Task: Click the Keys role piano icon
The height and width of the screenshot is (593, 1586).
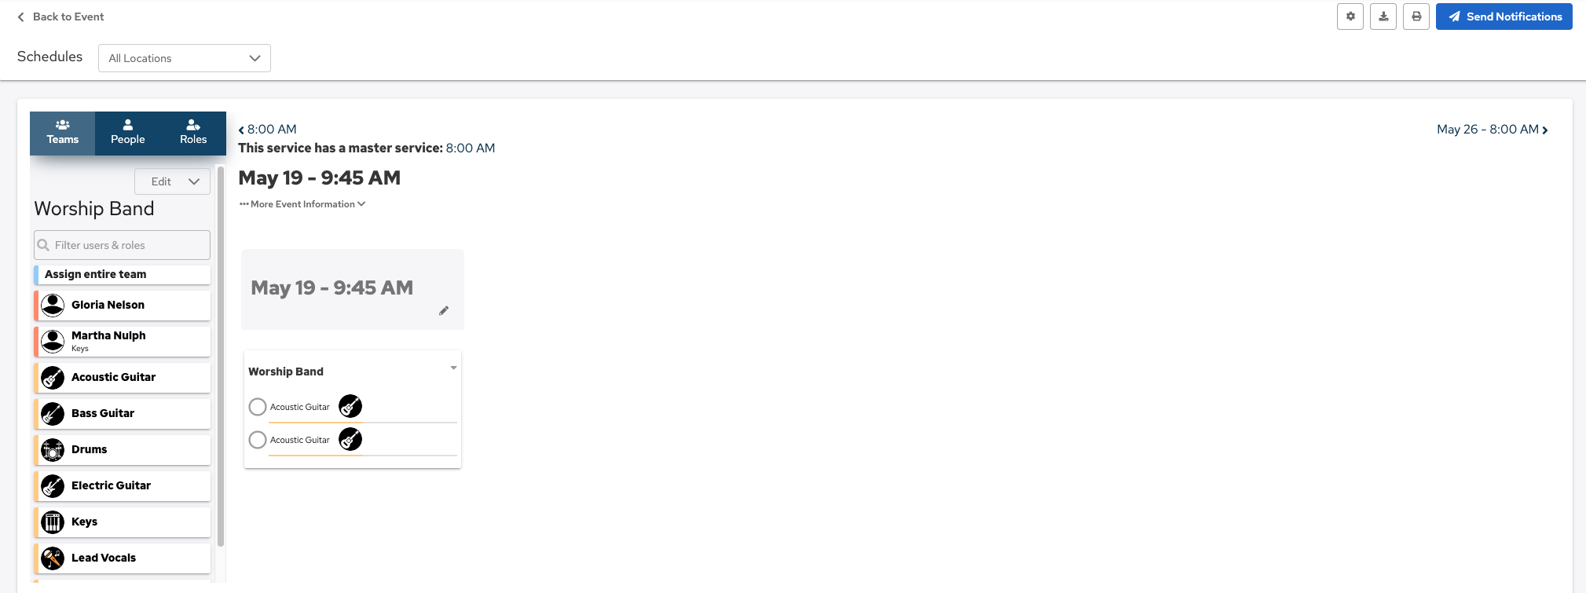Action: coord(53,522)
